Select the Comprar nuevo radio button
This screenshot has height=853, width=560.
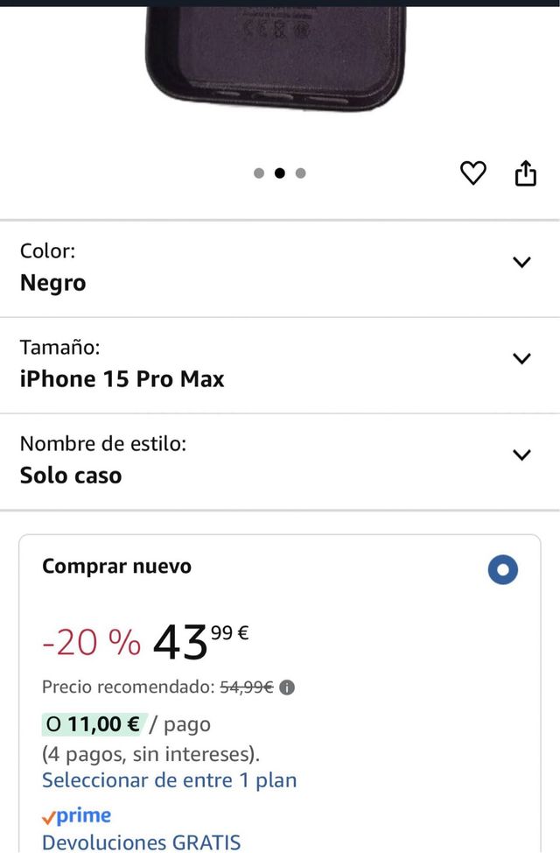click(502, 569)
